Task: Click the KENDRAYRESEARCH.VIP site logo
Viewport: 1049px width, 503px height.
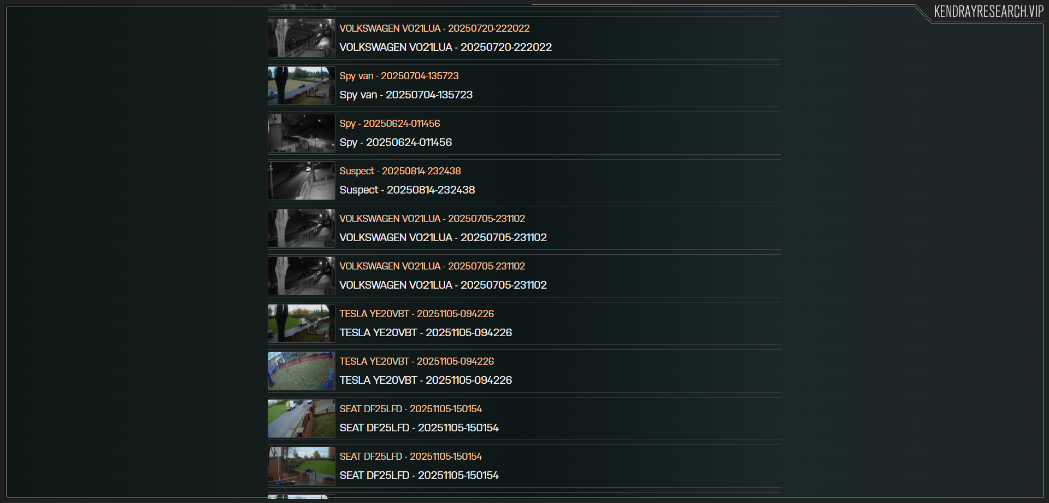Action: click(x=988, y=11)
